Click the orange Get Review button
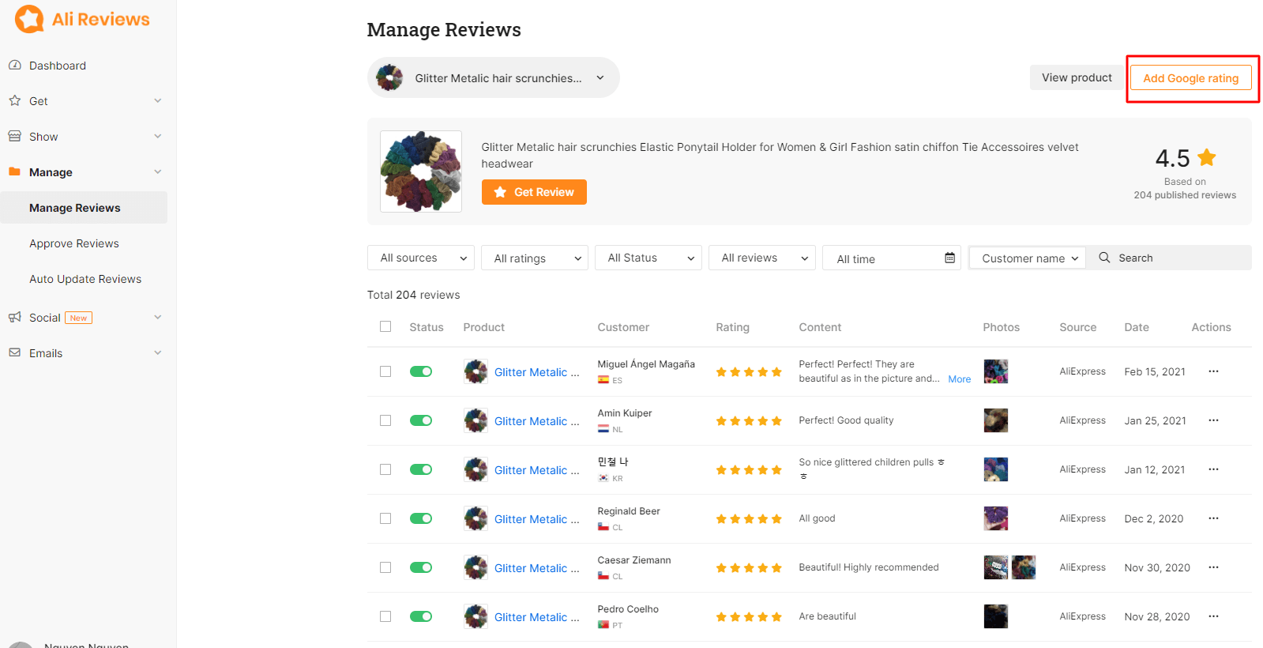Viewport: 1263px width, 648px height. point(534,192)
